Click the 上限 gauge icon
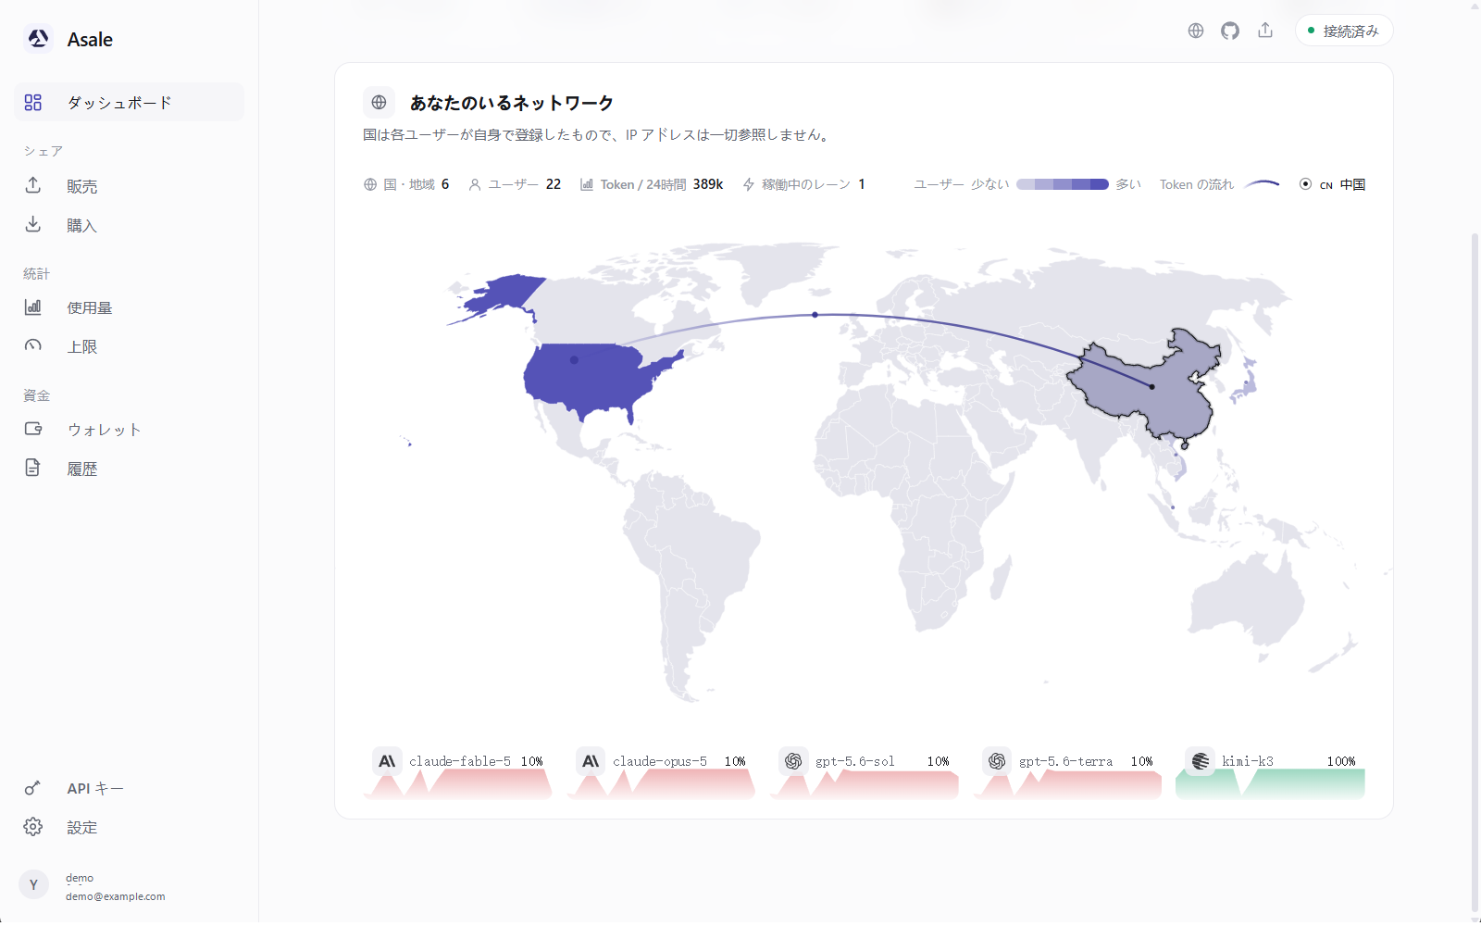The image size is (1481, 926). 33,345
